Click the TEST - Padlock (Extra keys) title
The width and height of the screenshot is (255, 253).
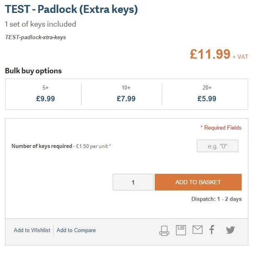[71, 10]
